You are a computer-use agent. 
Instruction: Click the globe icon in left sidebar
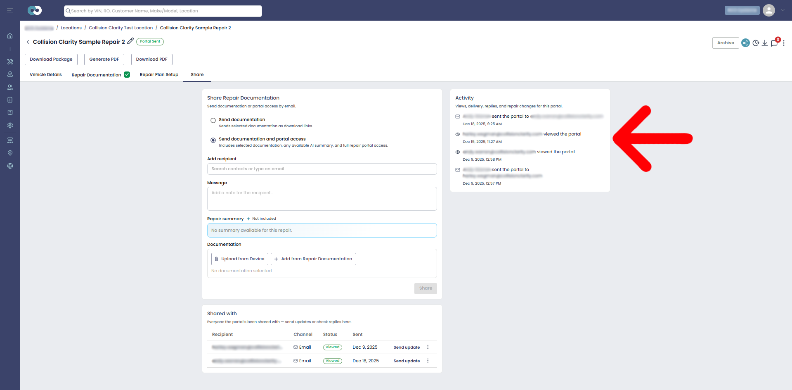click(10, 166)
